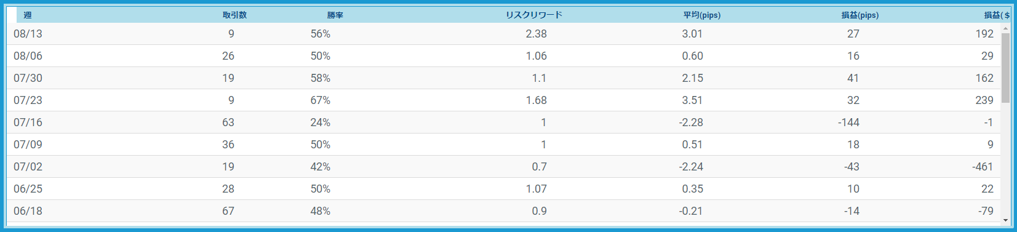
Task: Sort by the 週 column header
Action: click(28, 15)
